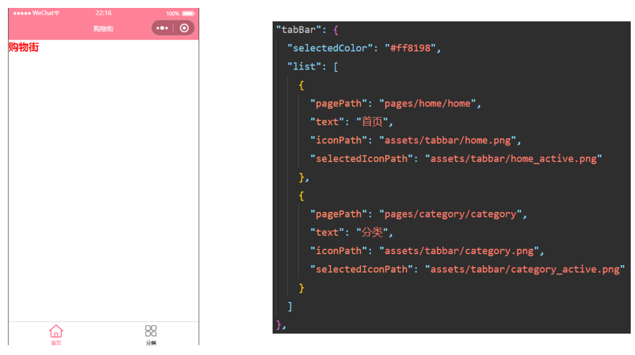The height and width of the screenshot is (355, 635).
Task: Click the WiFi signal icon
Action: (x=57, y=13)
